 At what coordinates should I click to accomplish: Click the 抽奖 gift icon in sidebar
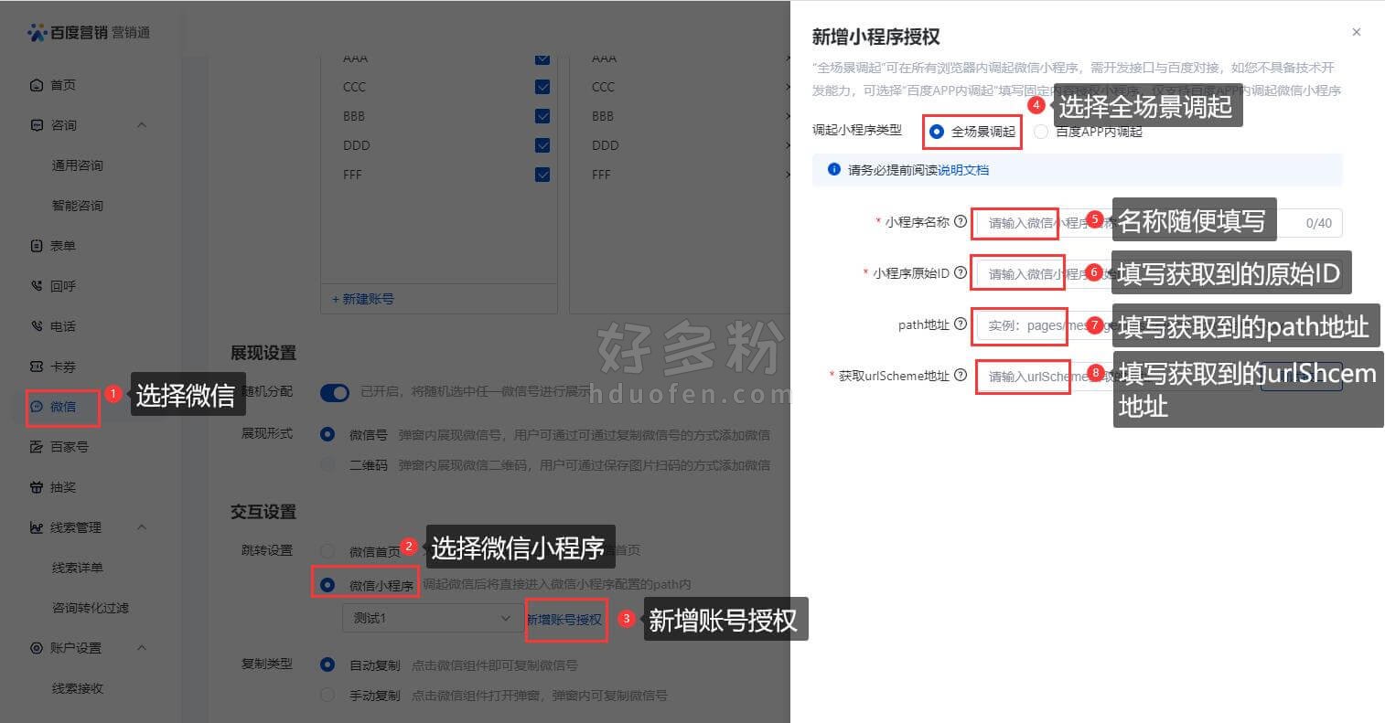coord(37,487)
